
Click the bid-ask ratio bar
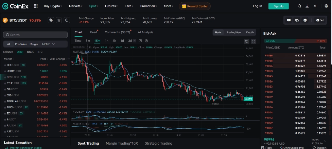pos(295,41)
